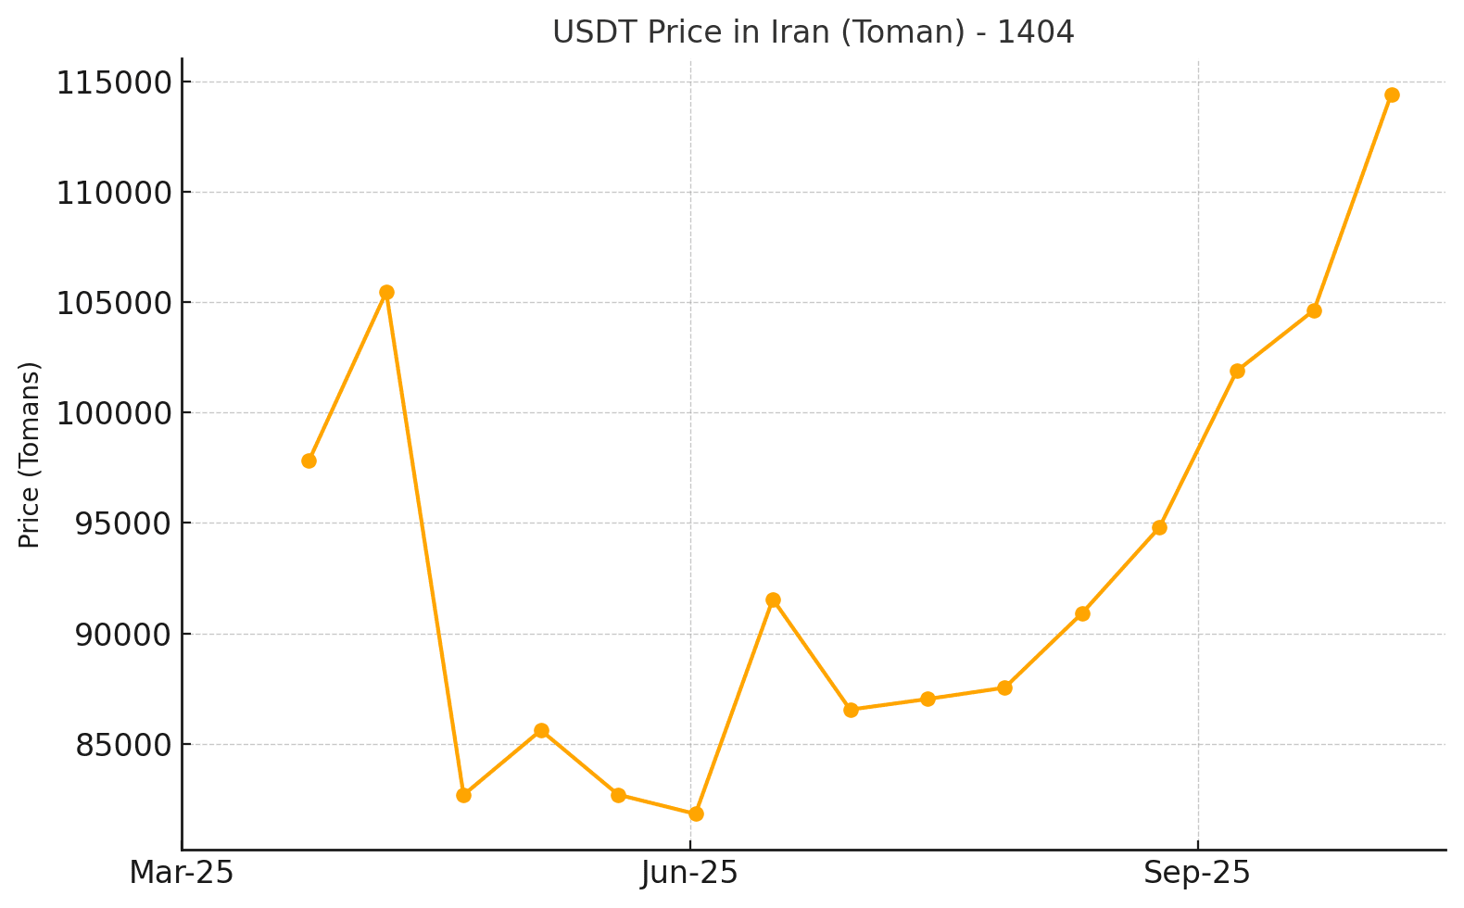This screenshot has height=908, width=1464.
Task: Select the second-to-last data point on the line
Action: (x=1314, y=310)
